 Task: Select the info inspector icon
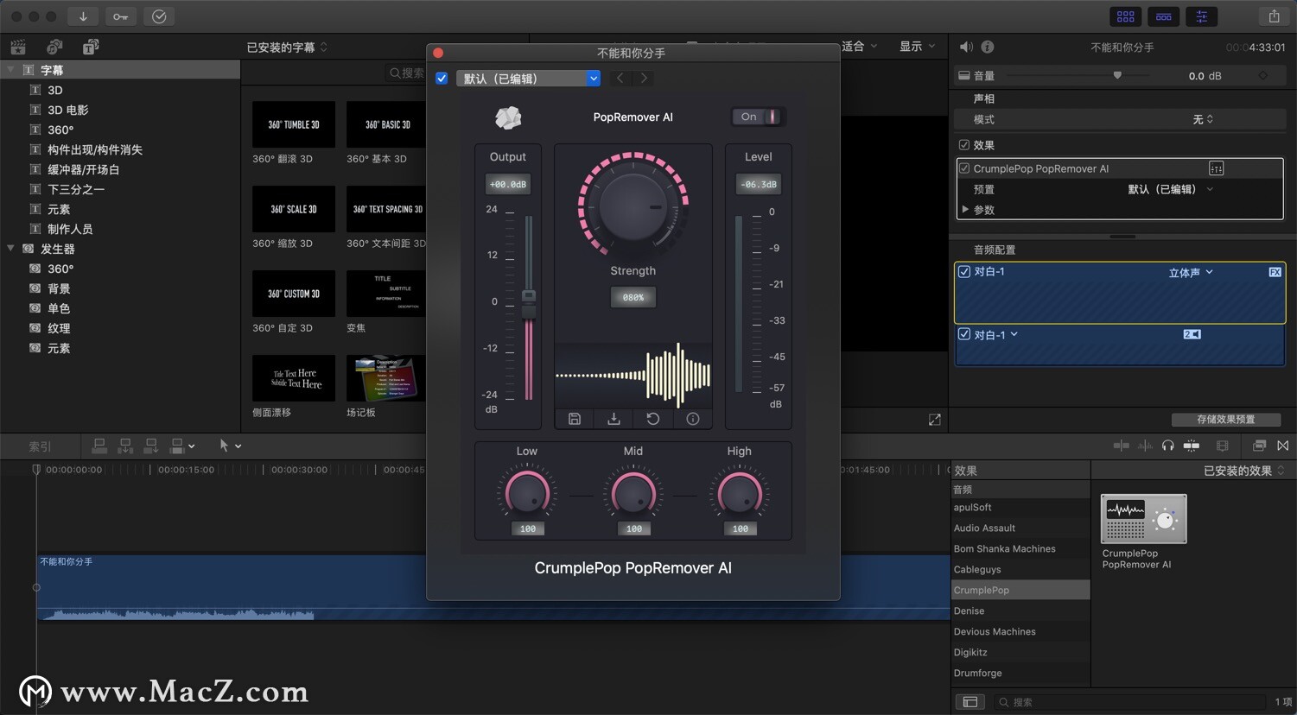click(988, 47)
